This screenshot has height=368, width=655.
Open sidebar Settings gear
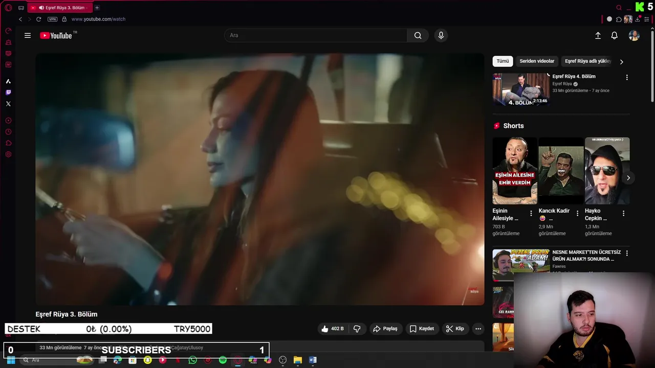(x=8, y=154)
